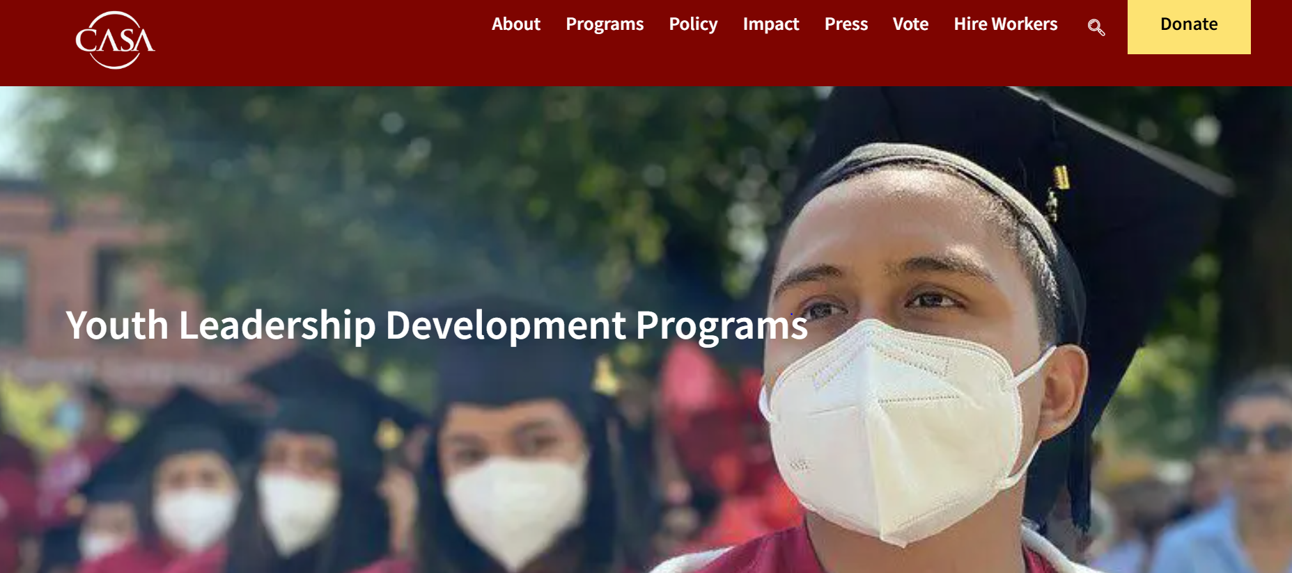The height and width of the screenshot is (573, 1292).
Task: Open the search magnifier icon
Action: coord(1096,27)
